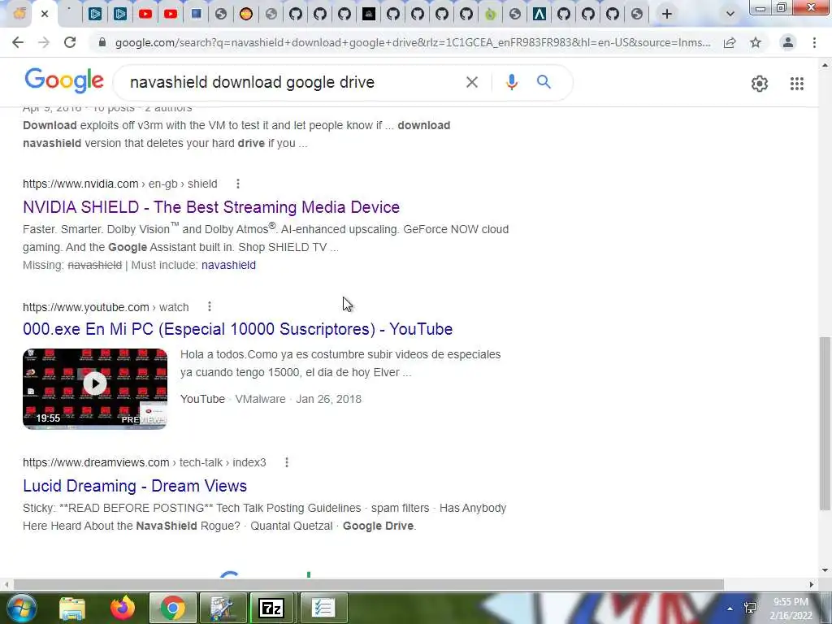Close the active browser tab

point(45,15)
